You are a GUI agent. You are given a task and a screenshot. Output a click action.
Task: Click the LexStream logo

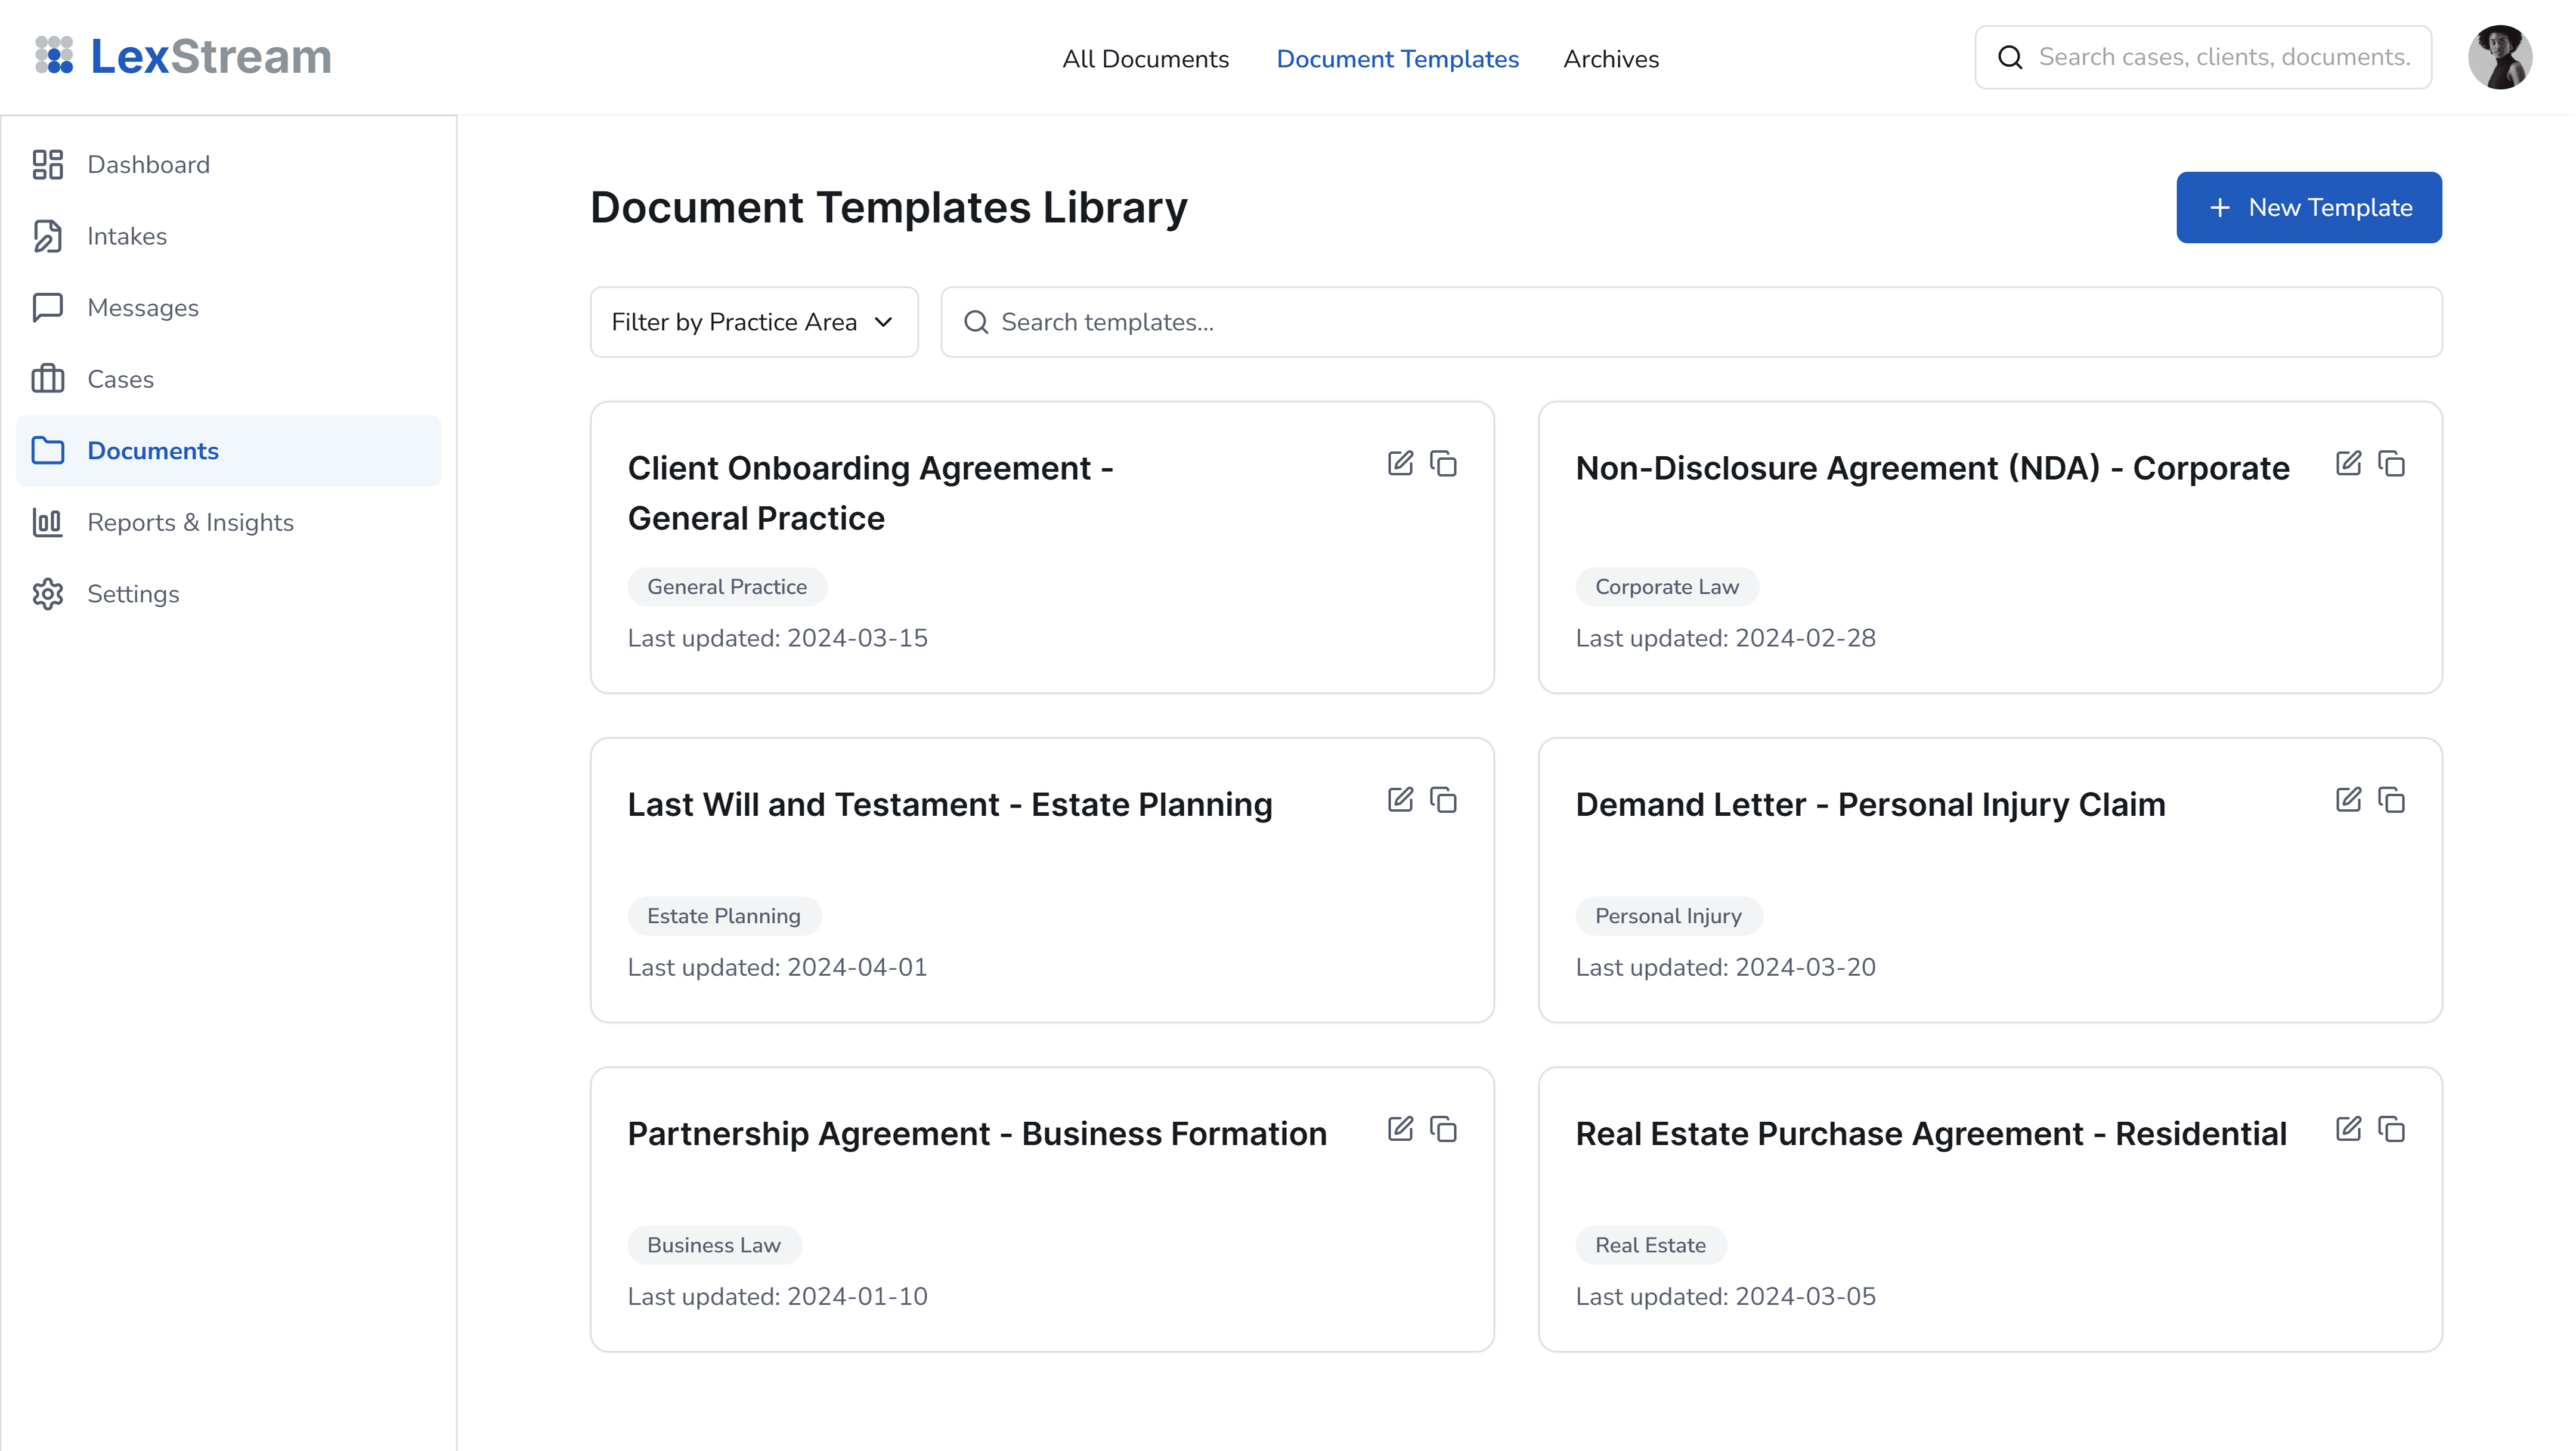point(183,57)
